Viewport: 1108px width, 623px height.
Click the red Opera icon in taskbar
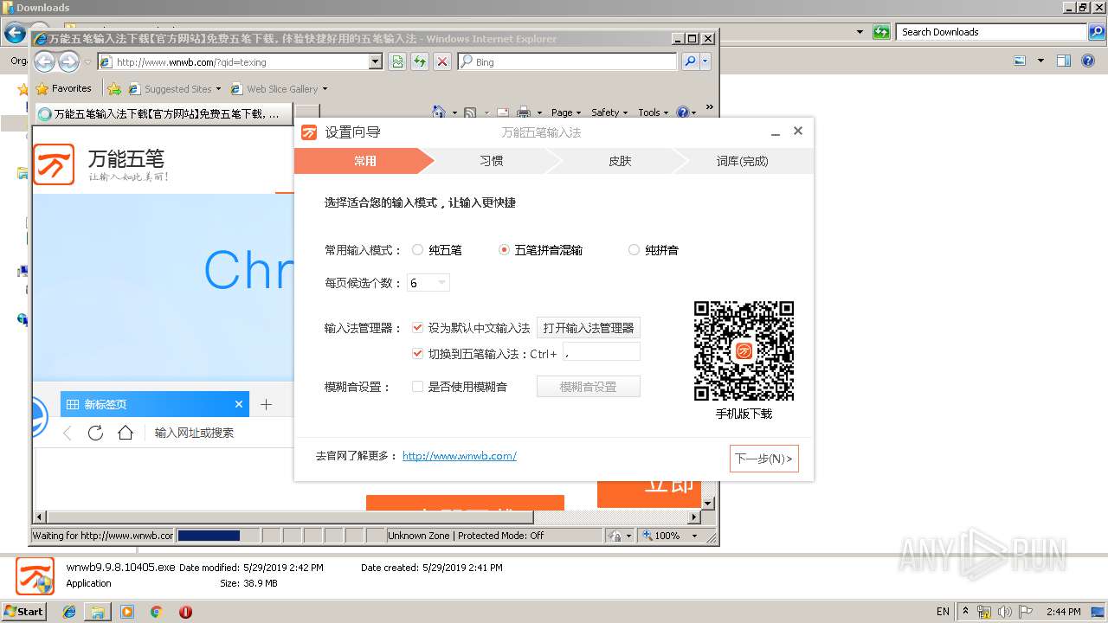pos(185,611)
